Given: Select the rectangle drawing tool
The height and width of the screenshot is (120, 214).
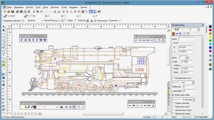Looking at the screenshot, I should [4, 44].
